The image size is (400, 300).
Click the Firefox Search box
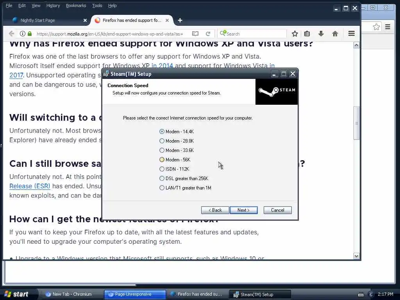point(252,34)
